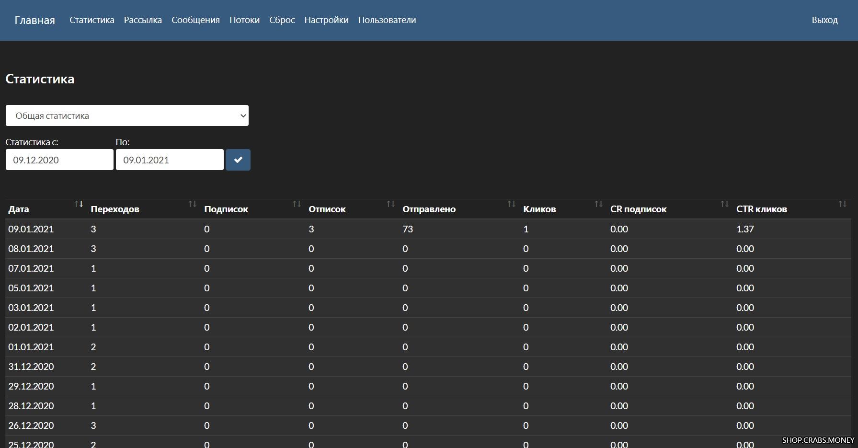Screen dimensions: 858x448
Task: Click Кликов column sort arrows
Action: tap(598, 204)
